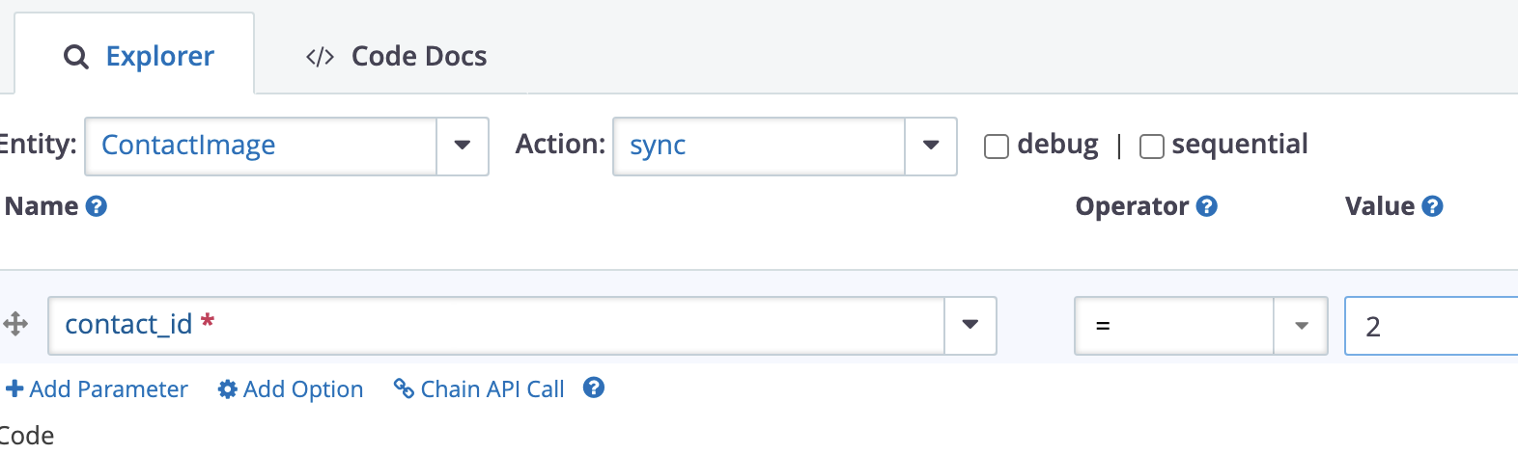This screenshot has height=455, width=1518.
Task: Enable the debug checkbox
Action: (x=997, y=147)
